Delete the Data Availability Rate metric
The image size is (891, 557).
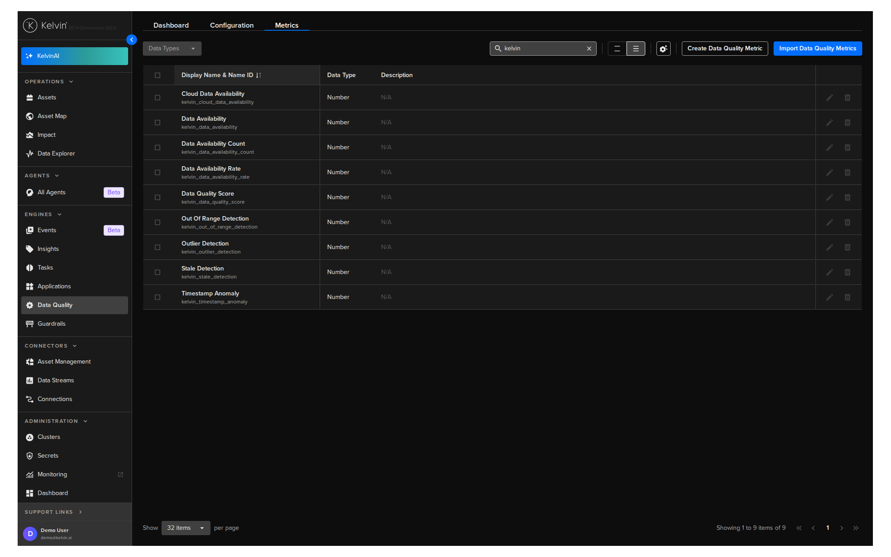(x=847, y=173)
